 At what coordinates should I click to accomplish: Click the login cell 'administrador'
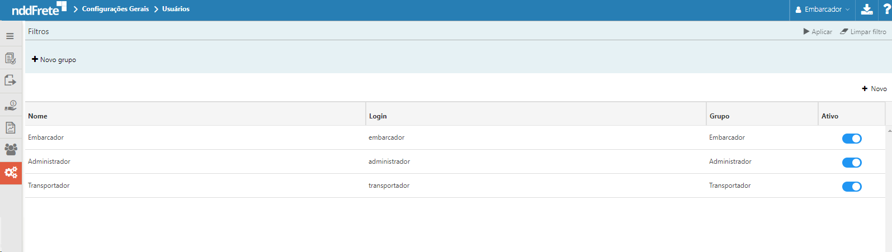389,161
